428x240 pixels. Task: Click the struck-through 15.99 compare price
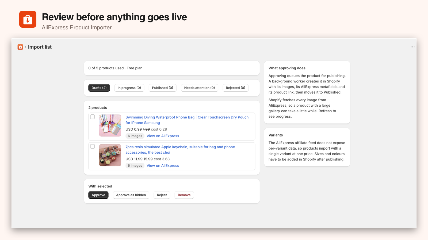[148, 159]
